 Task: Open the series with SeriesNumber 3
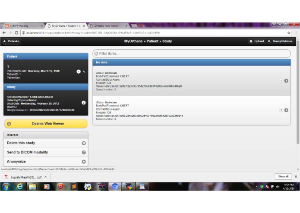pos(192,81)
